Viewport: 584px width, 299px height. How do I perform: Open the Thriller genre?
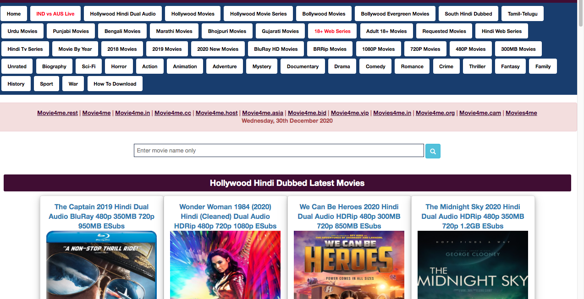click(x=477, y=66)
